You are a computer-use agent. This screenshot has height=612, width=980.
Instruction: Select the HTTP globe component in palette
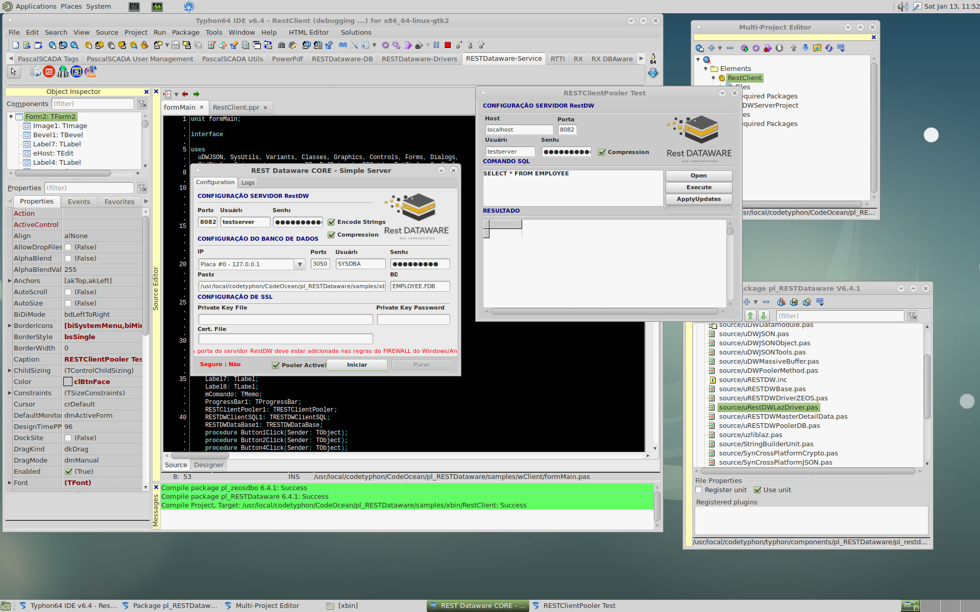tap(90, 71)
